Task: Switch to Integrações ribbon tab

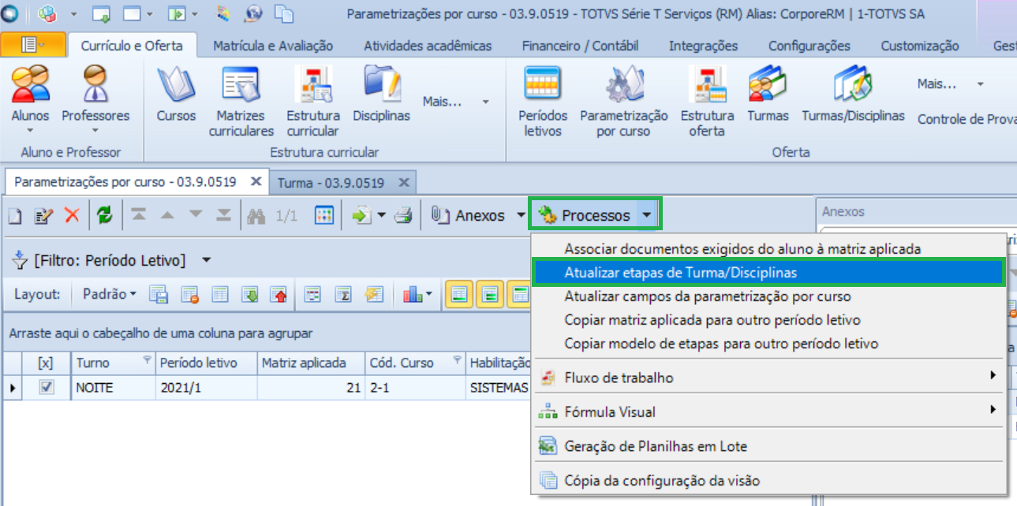Action: point(703,46)
